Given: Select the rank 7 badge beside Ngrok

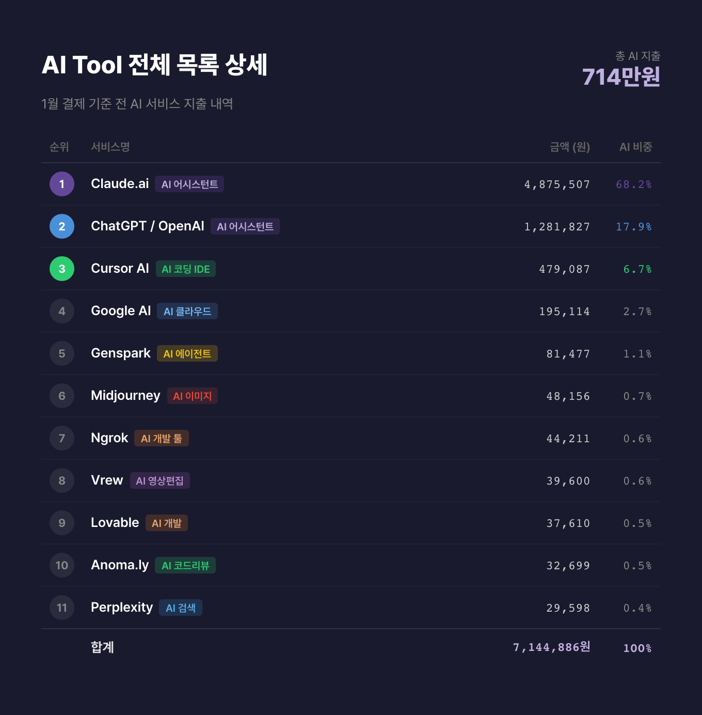Looking at the screenshot, I should (x=62, y=438).
